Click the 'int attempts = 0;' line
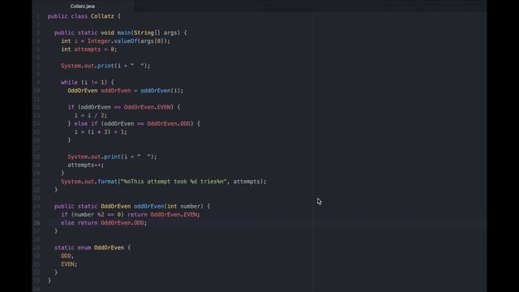The image size is (519, 292). tap(89, 49)
